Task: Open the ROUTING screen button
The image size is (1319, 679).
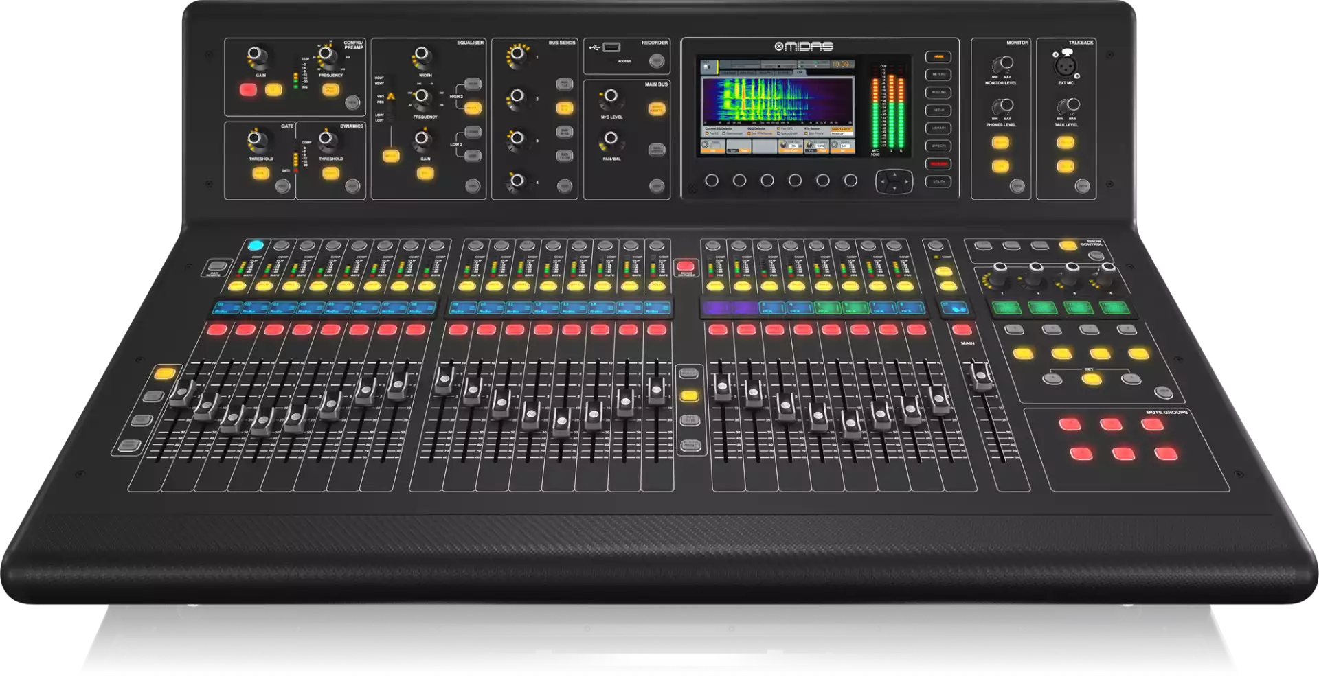Action: click(938, 93)
